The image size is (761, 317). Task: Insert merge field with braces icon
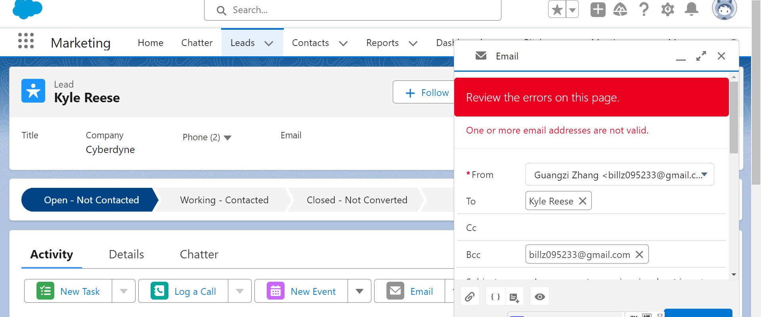495,296
